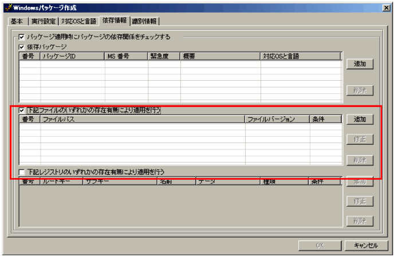The image size is (394, 257).
Task: Click 番号 column header in package table
Action: (x=30, y=56)
